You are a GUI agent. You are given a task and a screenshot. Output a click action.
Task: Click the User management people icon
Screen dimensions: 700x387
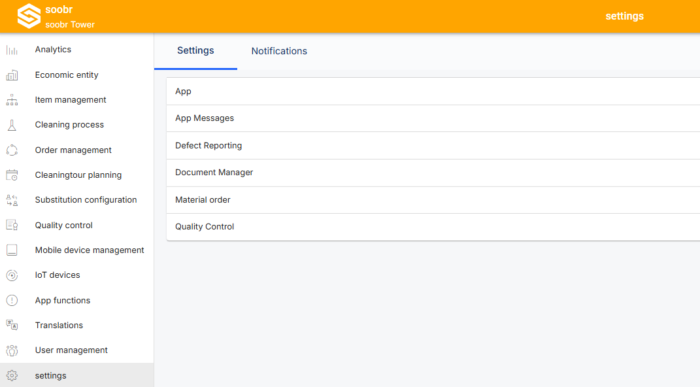tap(12, 350)
